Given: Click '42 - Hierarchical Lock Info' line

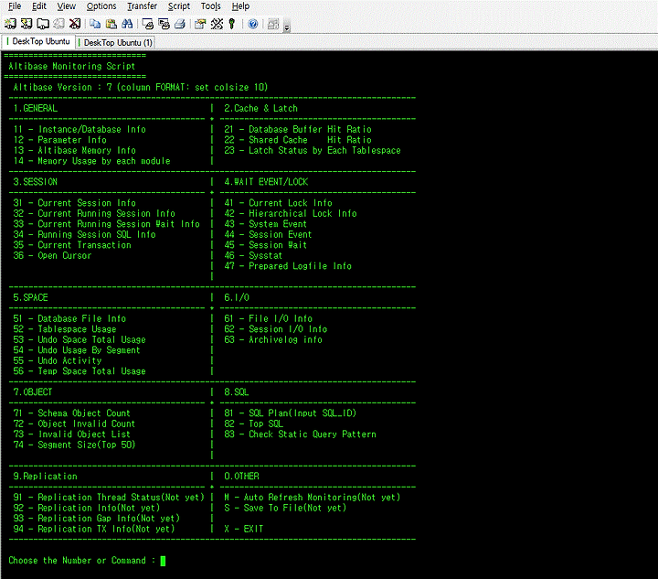Looking at the screenshot, I should pyautogui.click(x=291, y=213).
